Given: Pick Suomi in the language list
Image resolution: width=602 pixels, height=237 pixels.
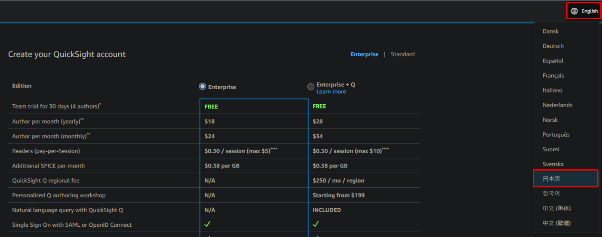Looking at the screenshot, I should tap(551, 150).
